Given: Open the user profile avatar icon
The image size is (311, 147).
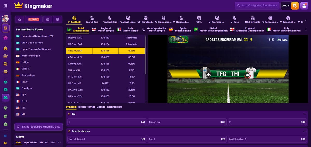Looking at the screenshot, I should tap(304, 6).
